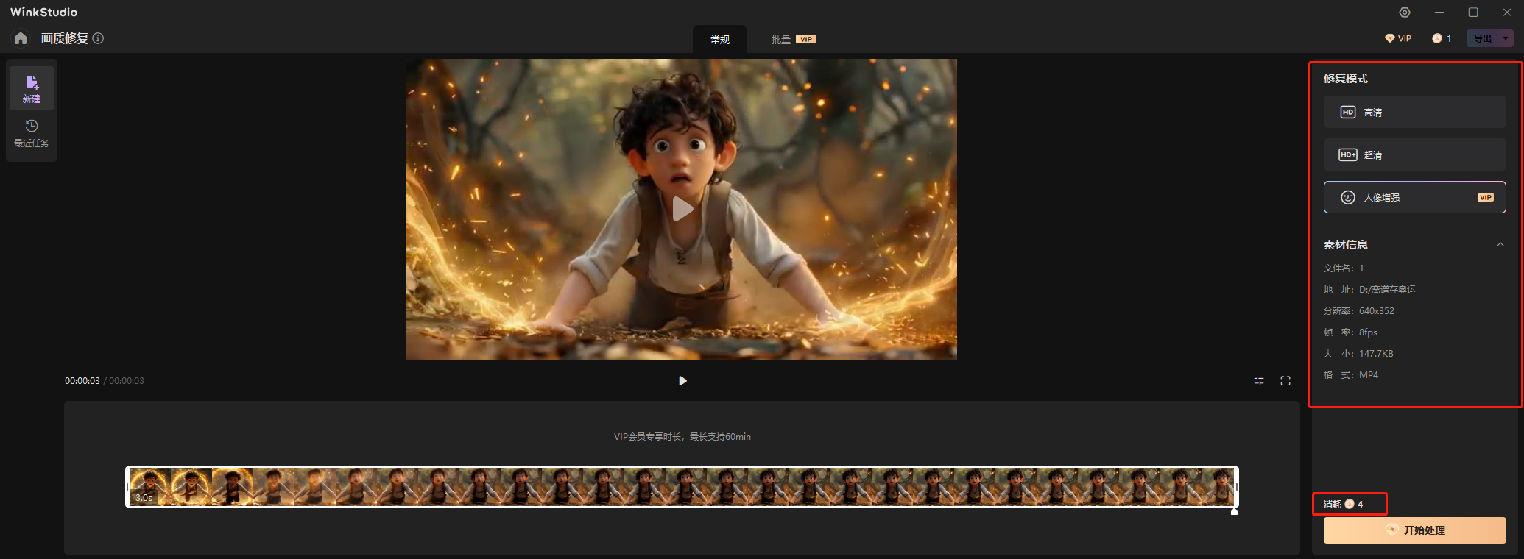Click the 修复模式 section heading
Viewport: 1524px width, 559px height.
tap(1346, 78)
